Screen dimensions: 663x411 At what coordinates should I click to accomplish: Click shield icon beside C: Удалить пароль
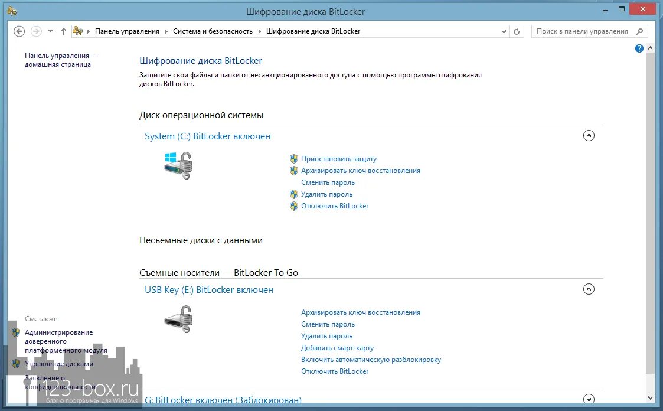point(294,194)
